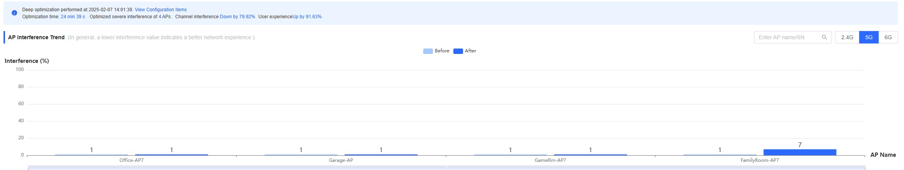Screen dimensions: 904x170
Task: Click GameRm-AP7 Before interference bar
Action: click(x=510, y=155)
